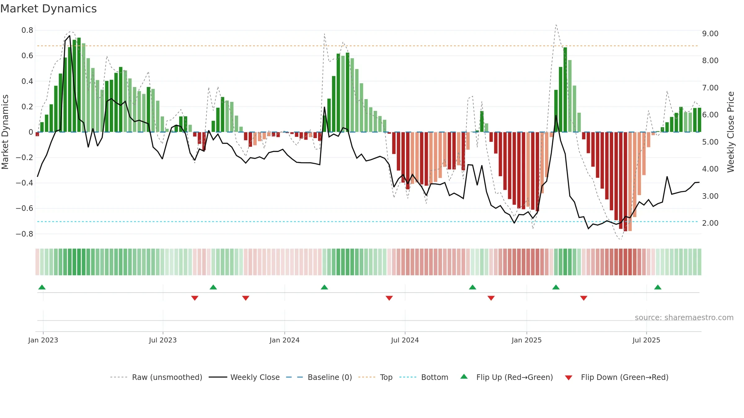Click the −0.6 left axis tick label
Screen dimensions: 744x418
pyautogui.click(x=24, y=208)
